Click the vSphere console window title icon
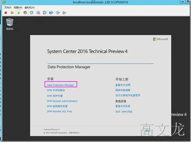Viewport: 191px width, 142px height. [4, 2]
